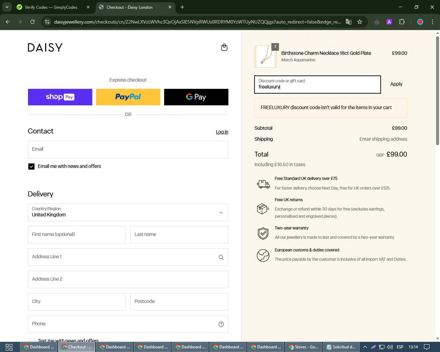Click the Address Line 1 field
Image resolution: width=440 pixels, height=352 pixels.
point(128,257)
